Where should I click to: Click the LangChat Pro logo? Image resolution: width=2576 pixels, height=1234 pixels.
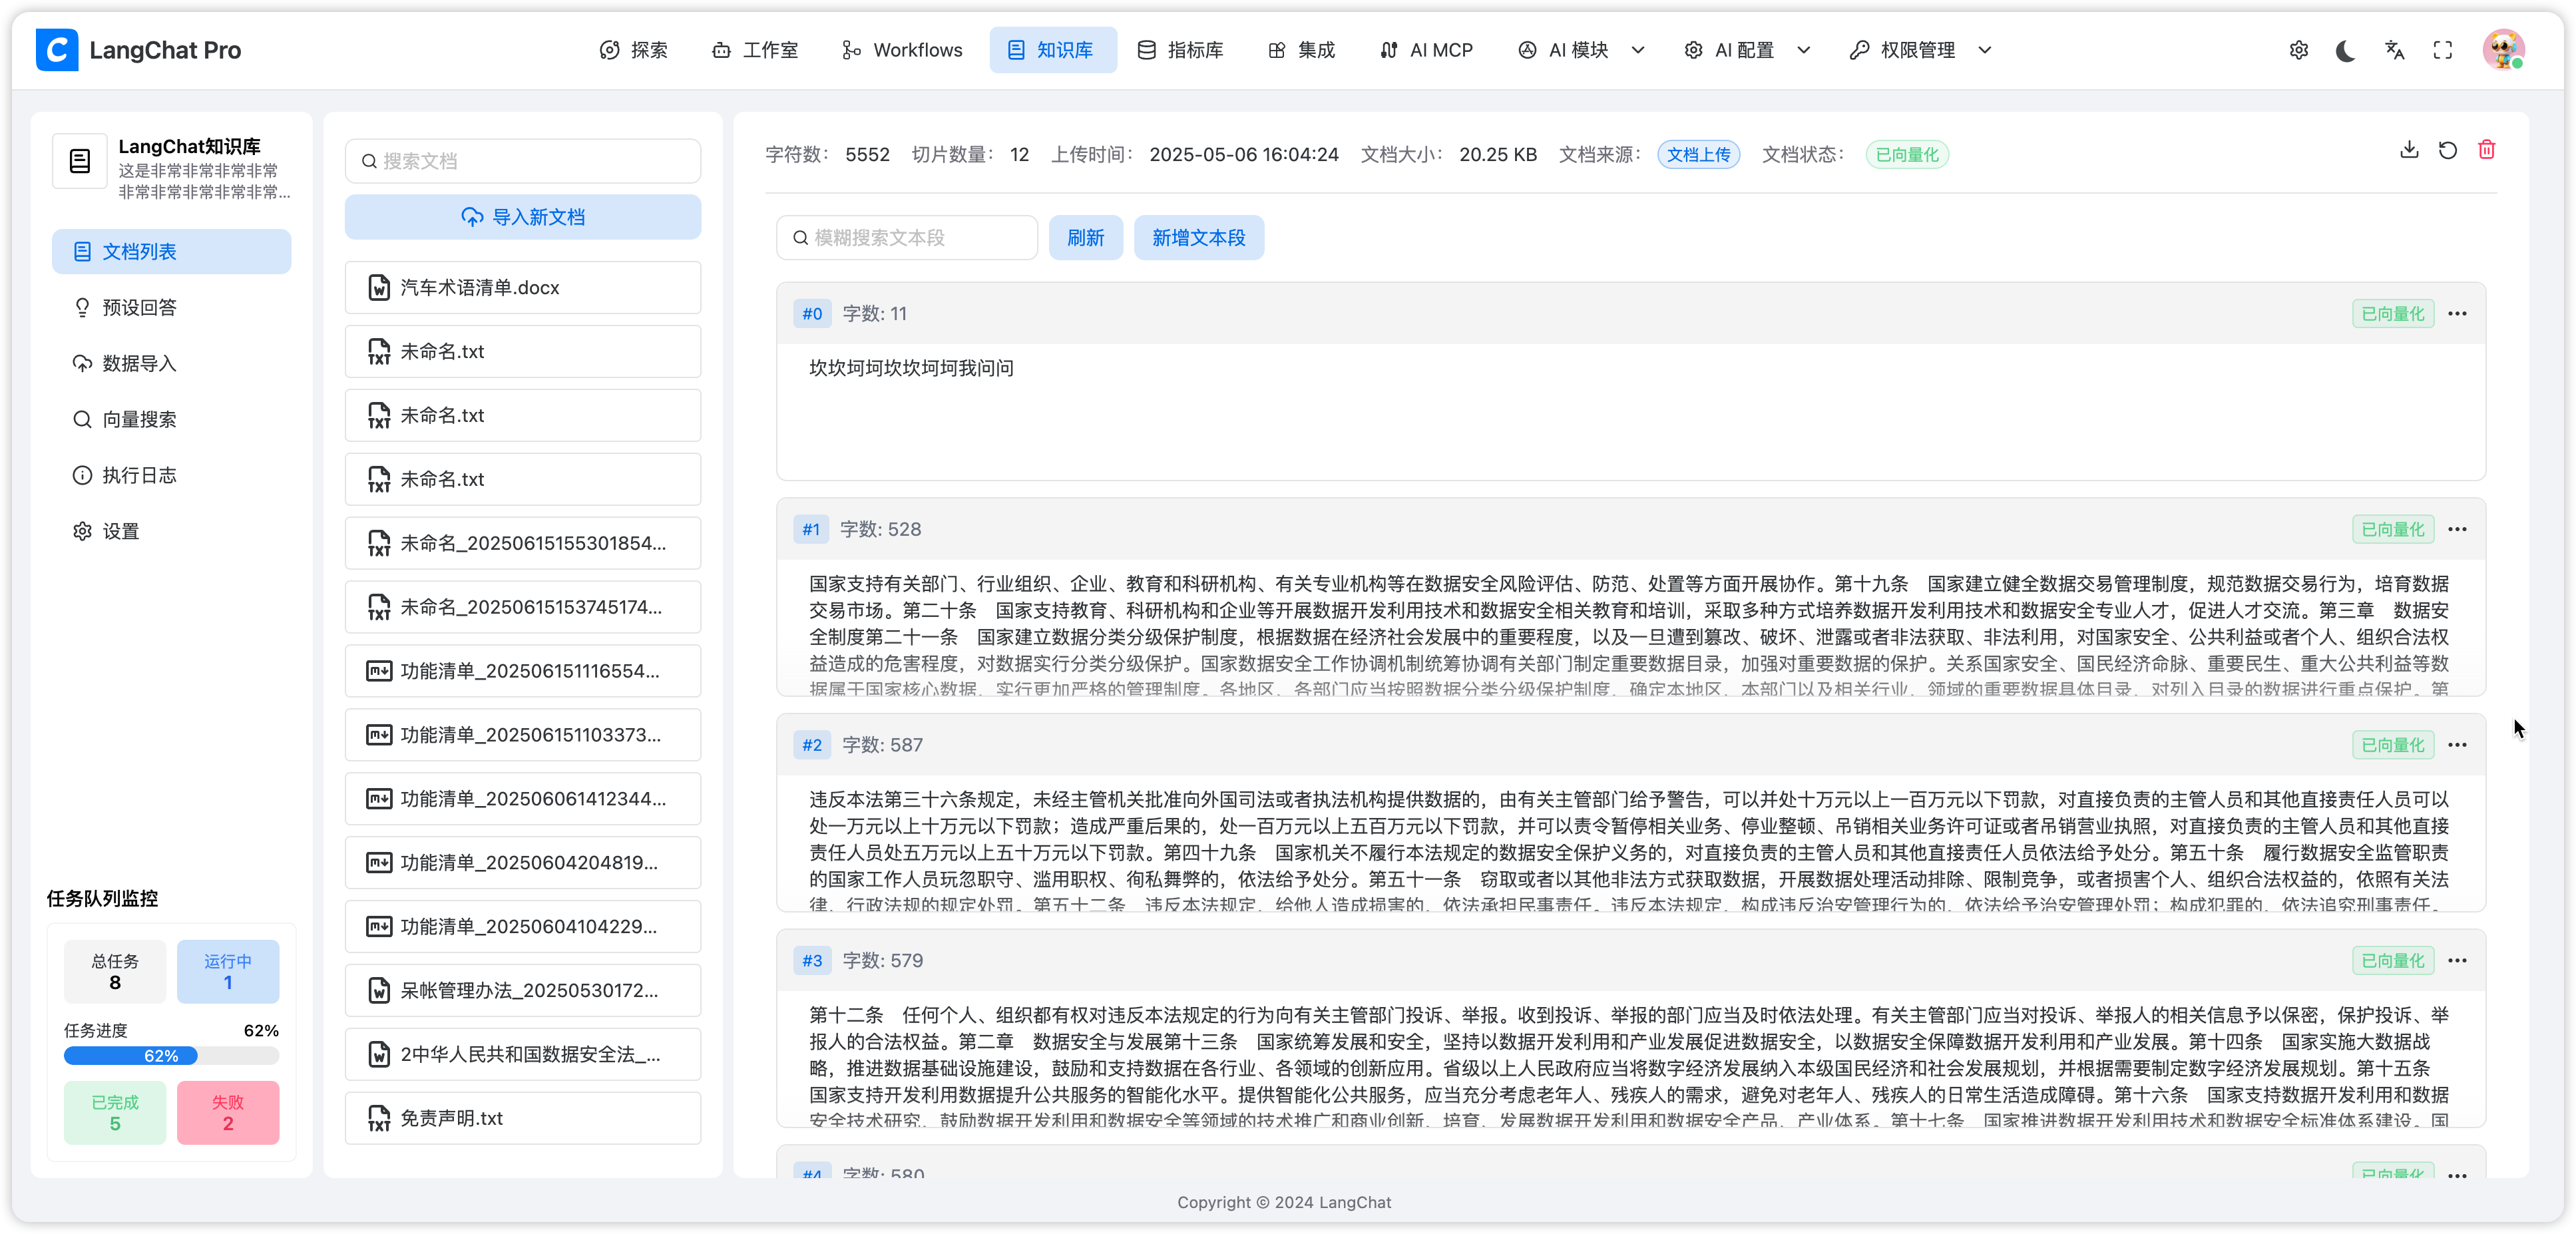point(57,50)
